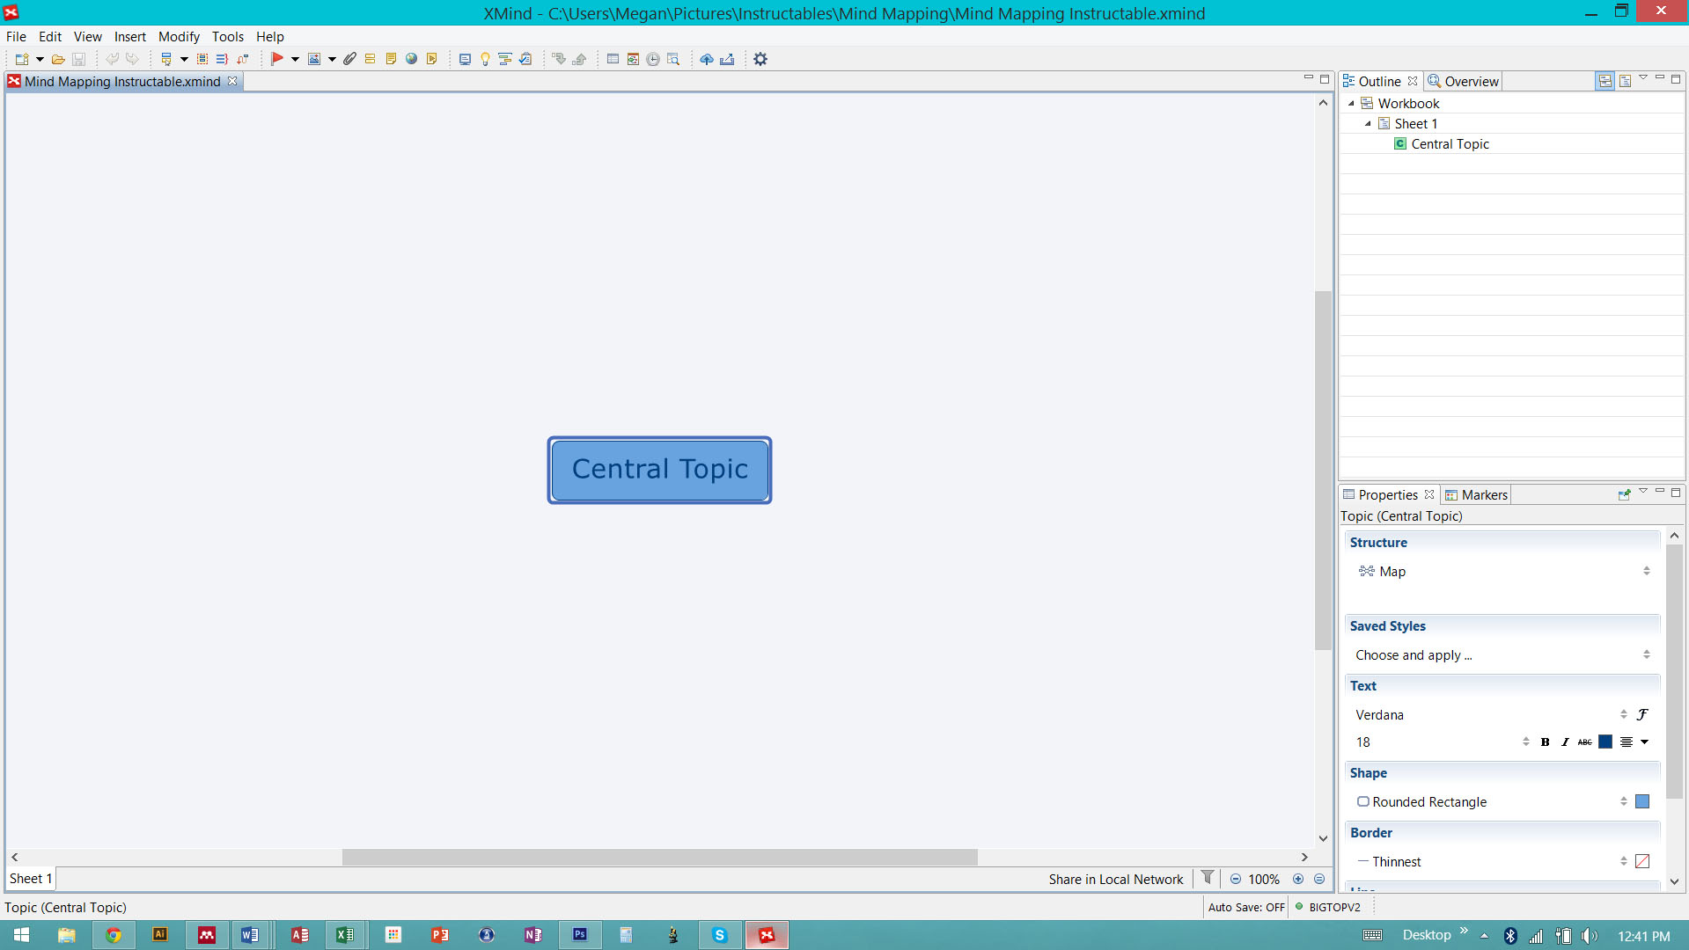Select Central Topic in the Outline tree
The image size is (1689, 950).
click(x=1450, y=144)
